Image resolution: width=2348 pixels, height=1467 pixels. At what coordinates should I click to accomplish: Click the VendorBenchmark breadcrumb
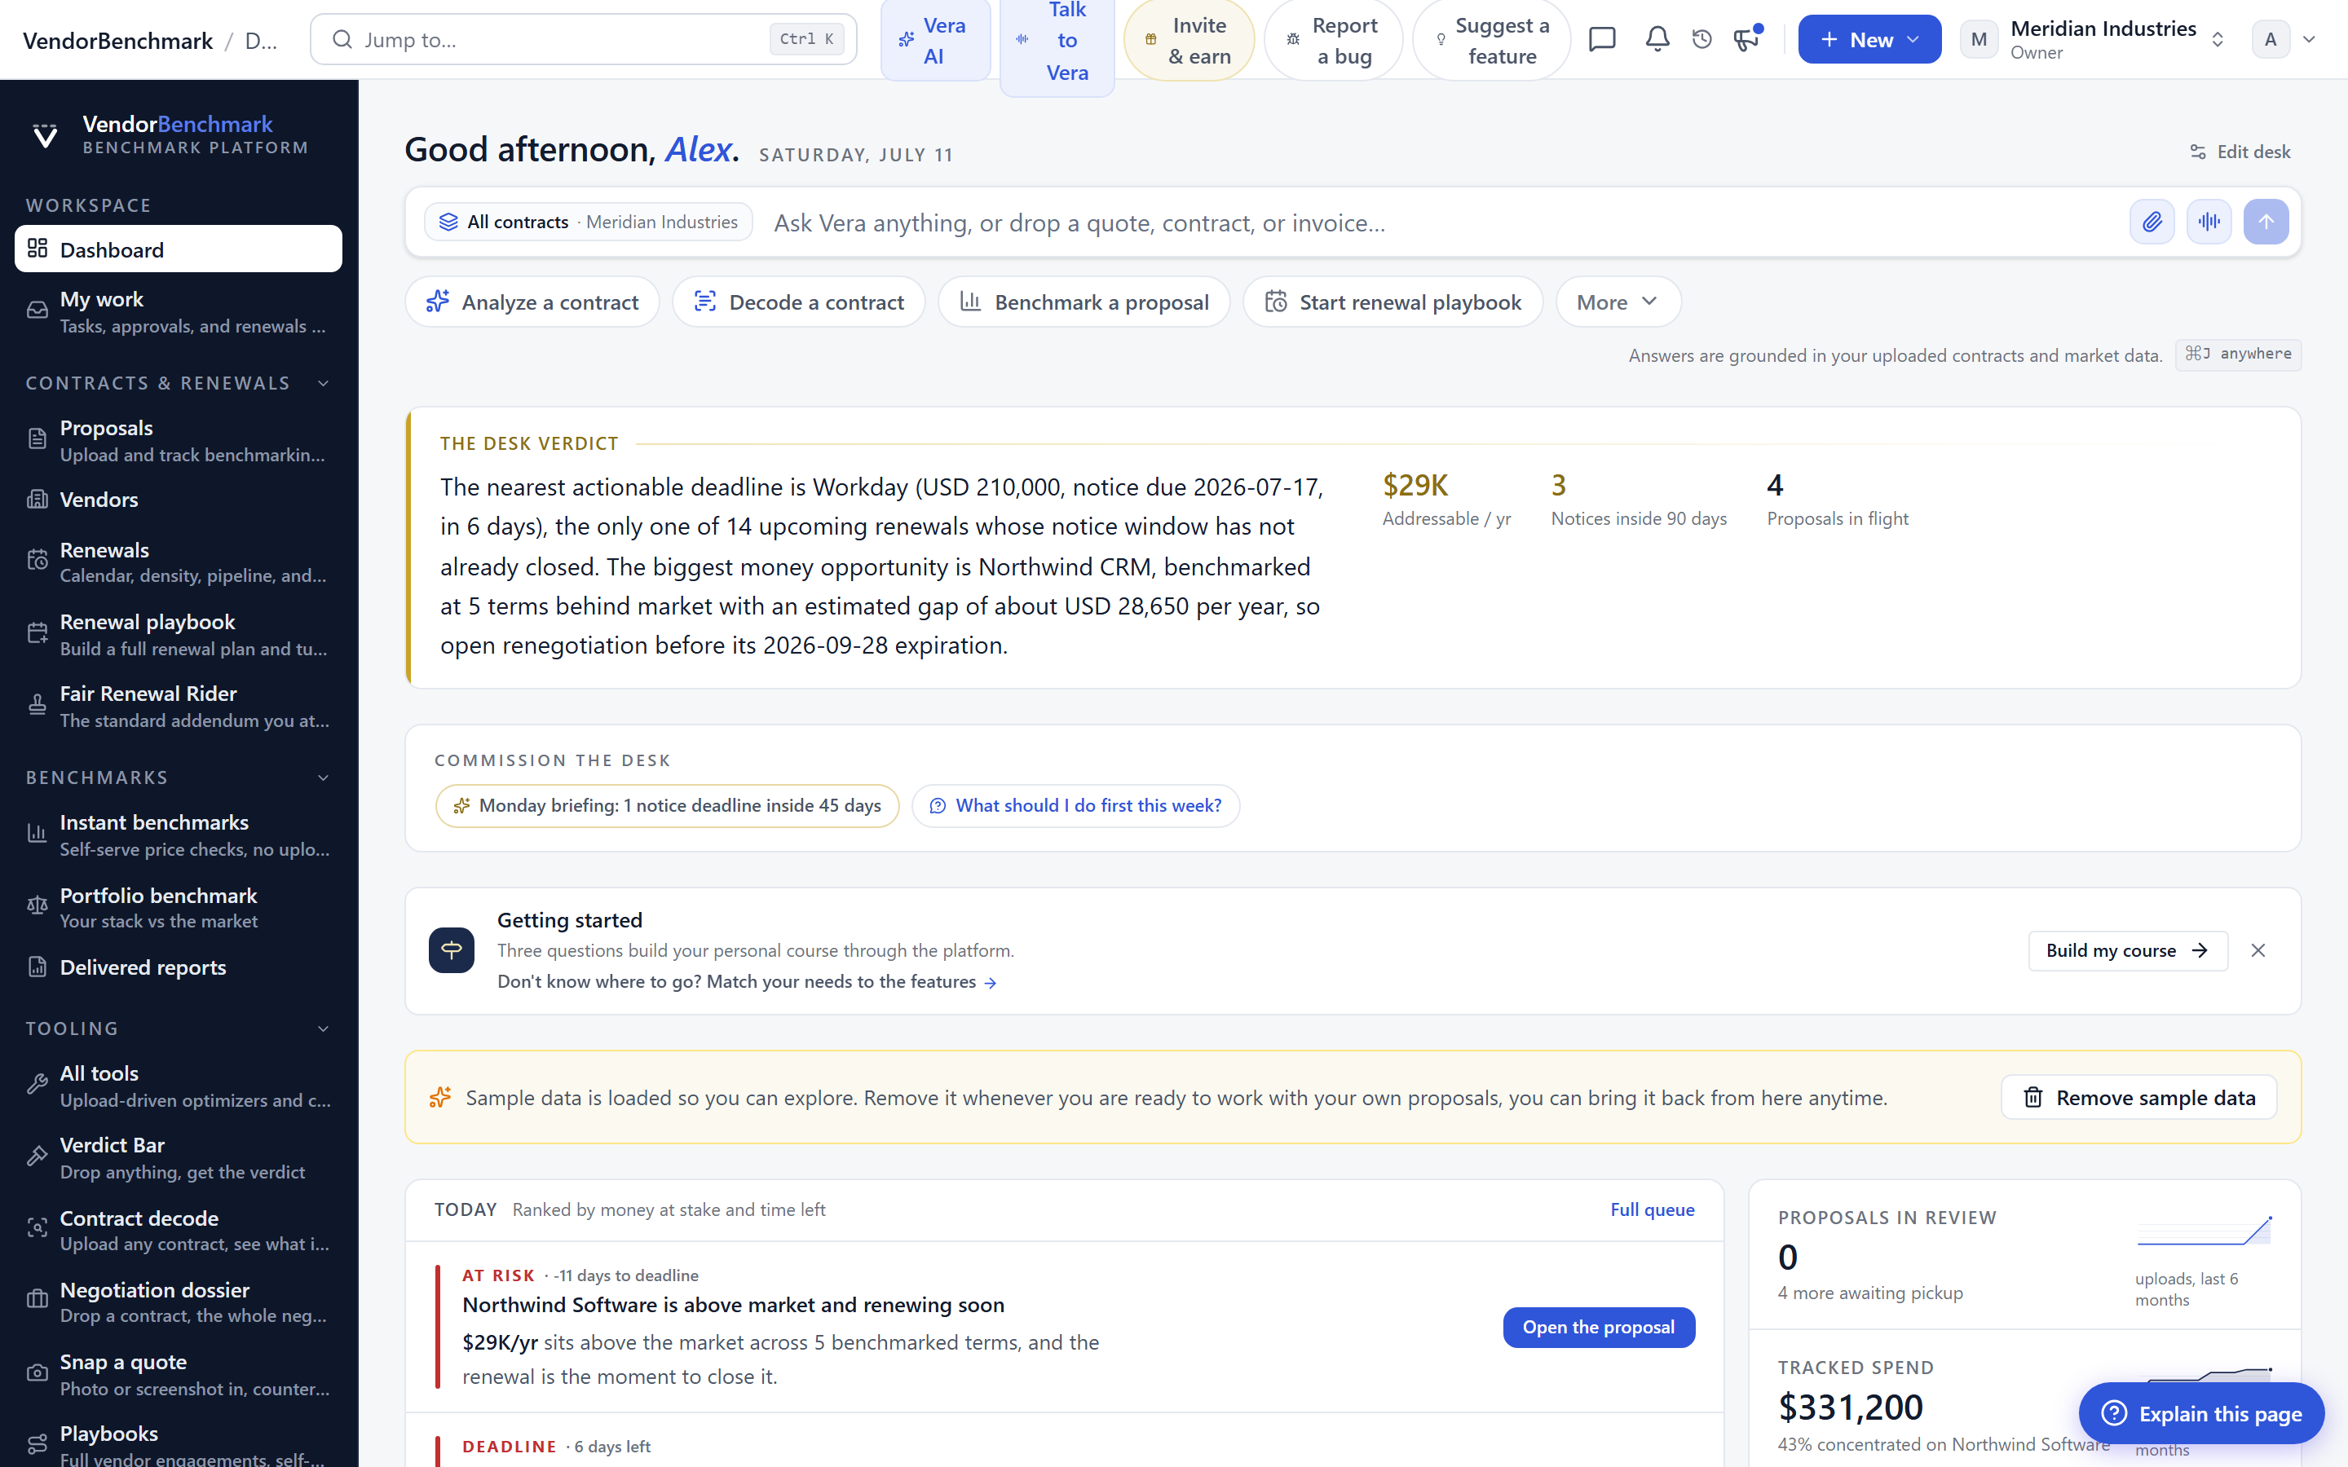tap(117, 40)
